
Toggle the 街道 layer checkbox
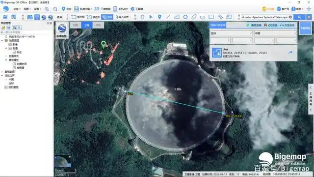(x=10, y=48)
